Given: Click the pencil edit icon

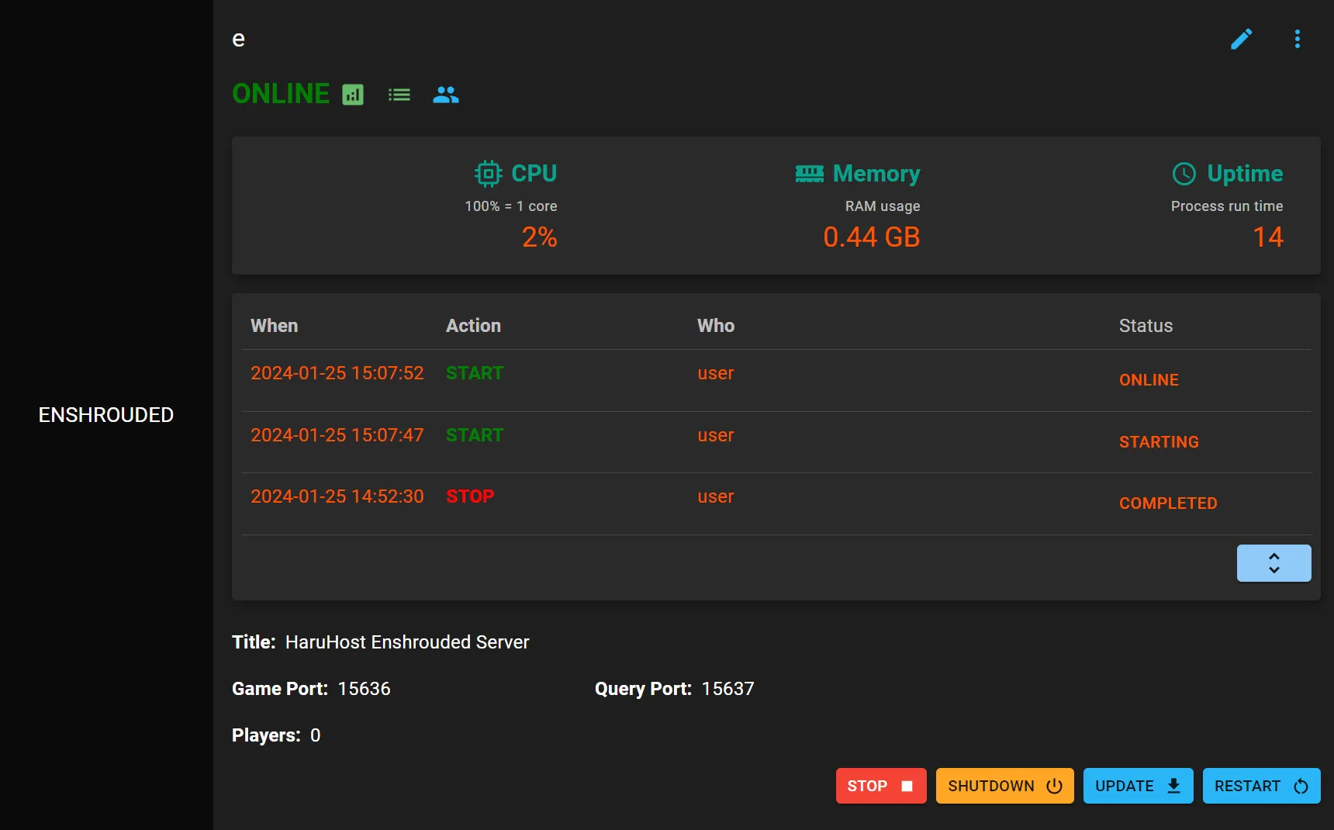Looking at the screenshot, I should click(x=1241, y=39).
